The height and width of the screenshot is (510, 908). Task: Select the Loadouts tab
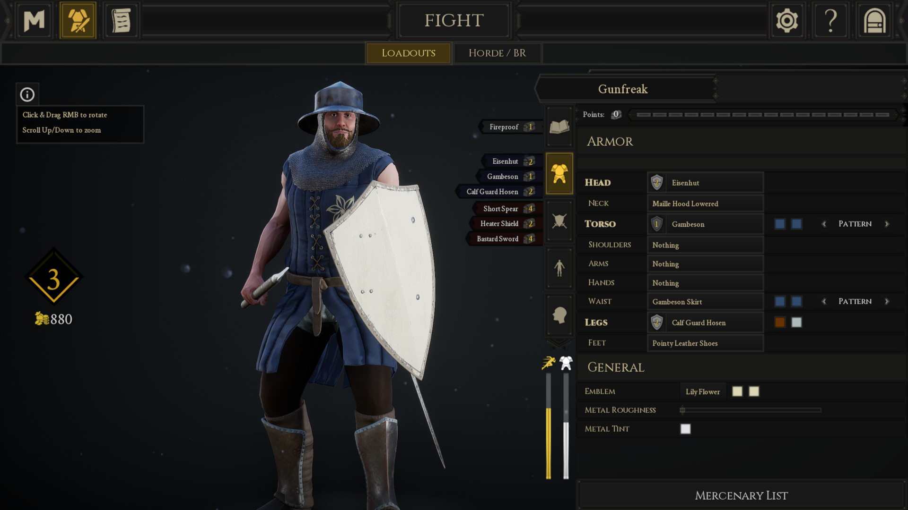[x=409, y=53]
